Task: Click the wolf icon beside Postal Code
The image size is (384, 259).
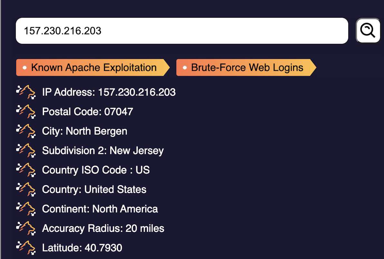Action: pos(26,112)
